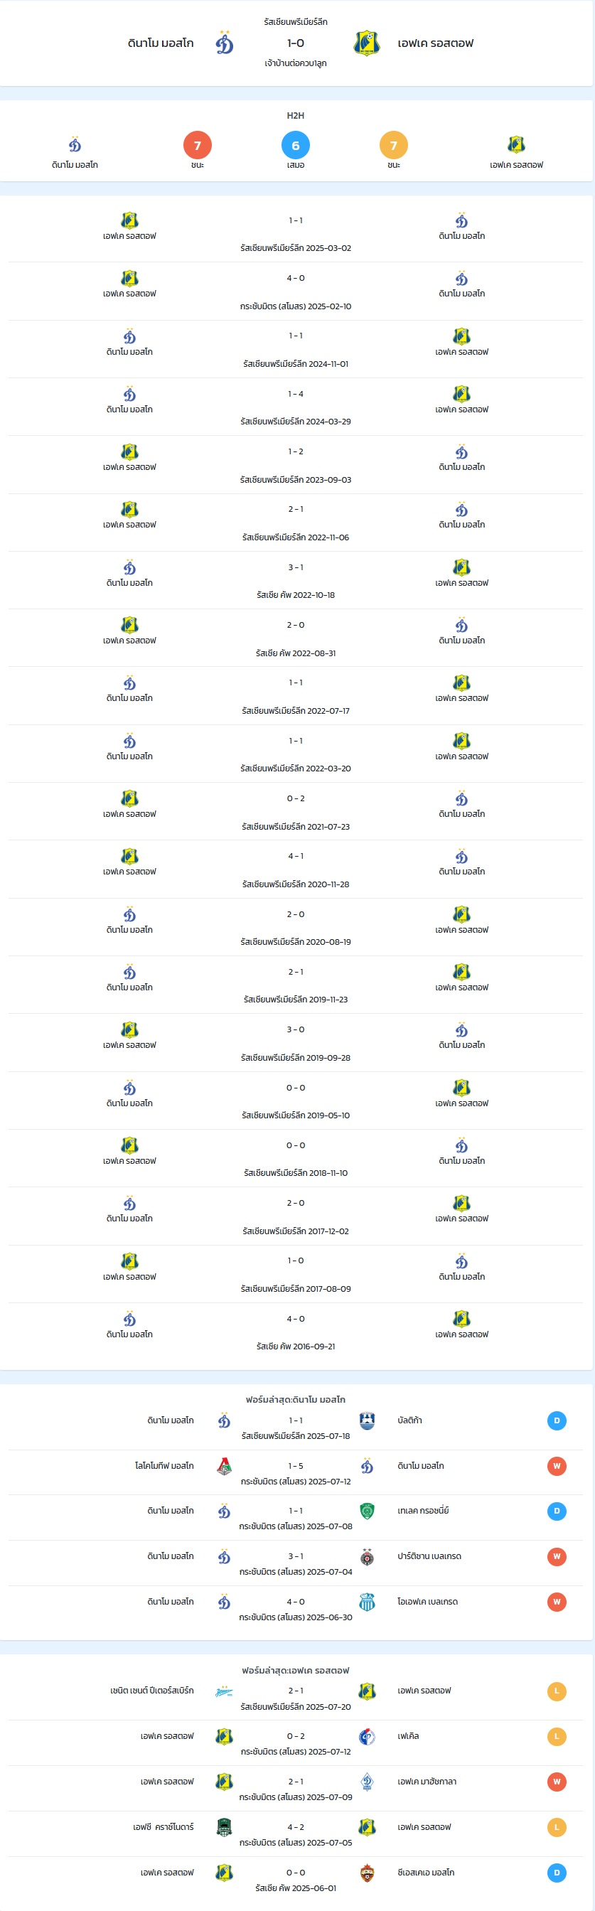Screen dimensions: 595x1911
Task: Click the Dynamo Moscow crest in match header
Action: [224, 43]
